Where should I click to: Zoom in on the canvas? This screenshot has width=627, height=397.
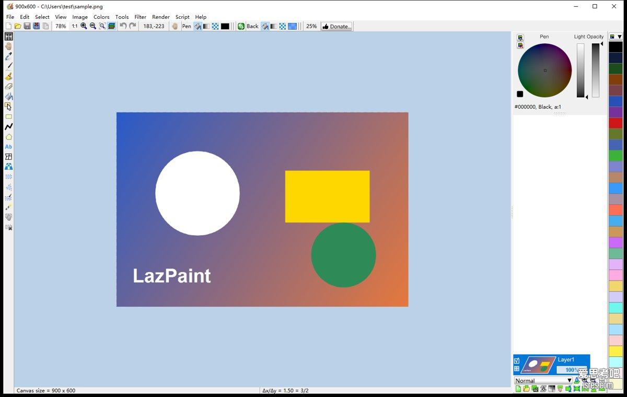(84, 26)
